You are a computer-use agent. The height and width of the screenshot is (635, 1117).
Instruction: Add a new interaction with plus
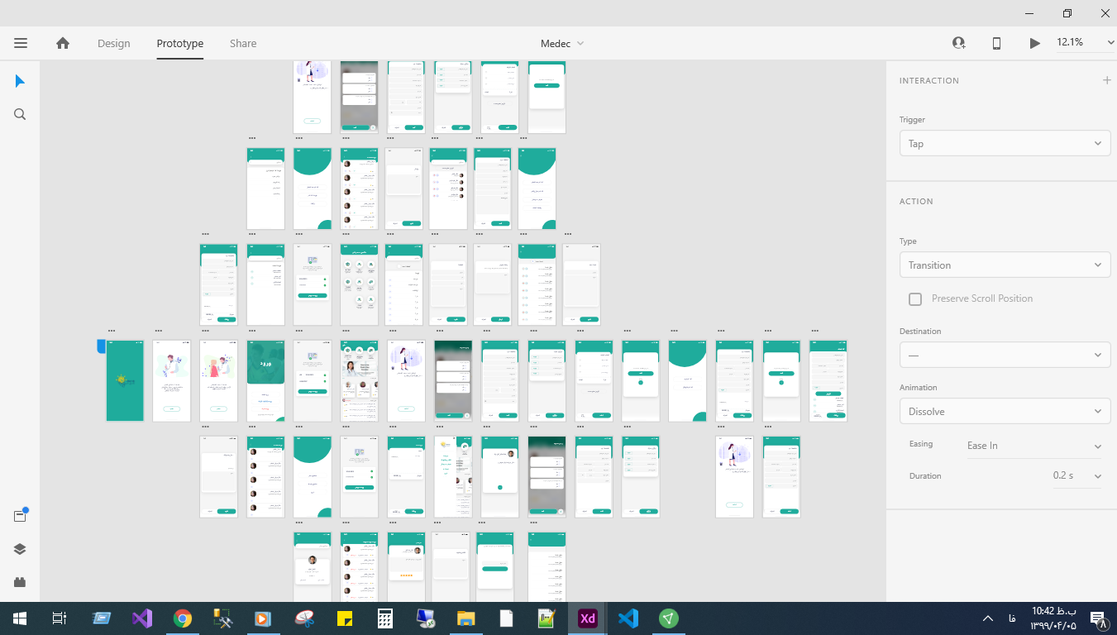[x=1106, y=80]
